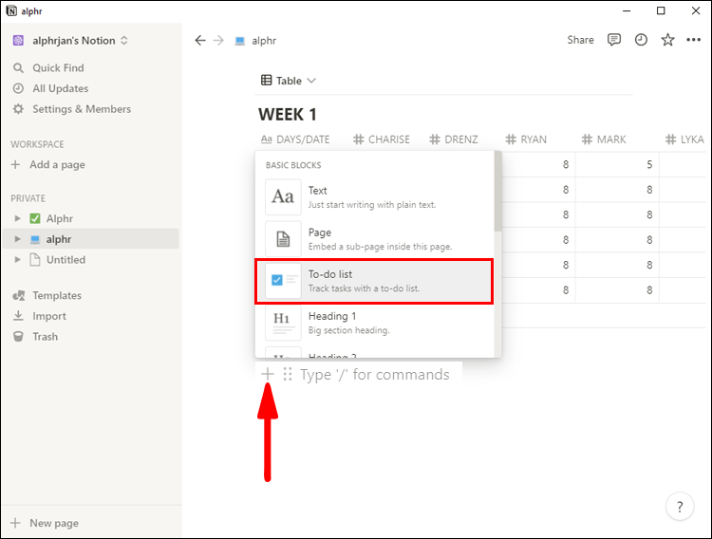Click the plus icon to add block

click(x=268, y=374)
